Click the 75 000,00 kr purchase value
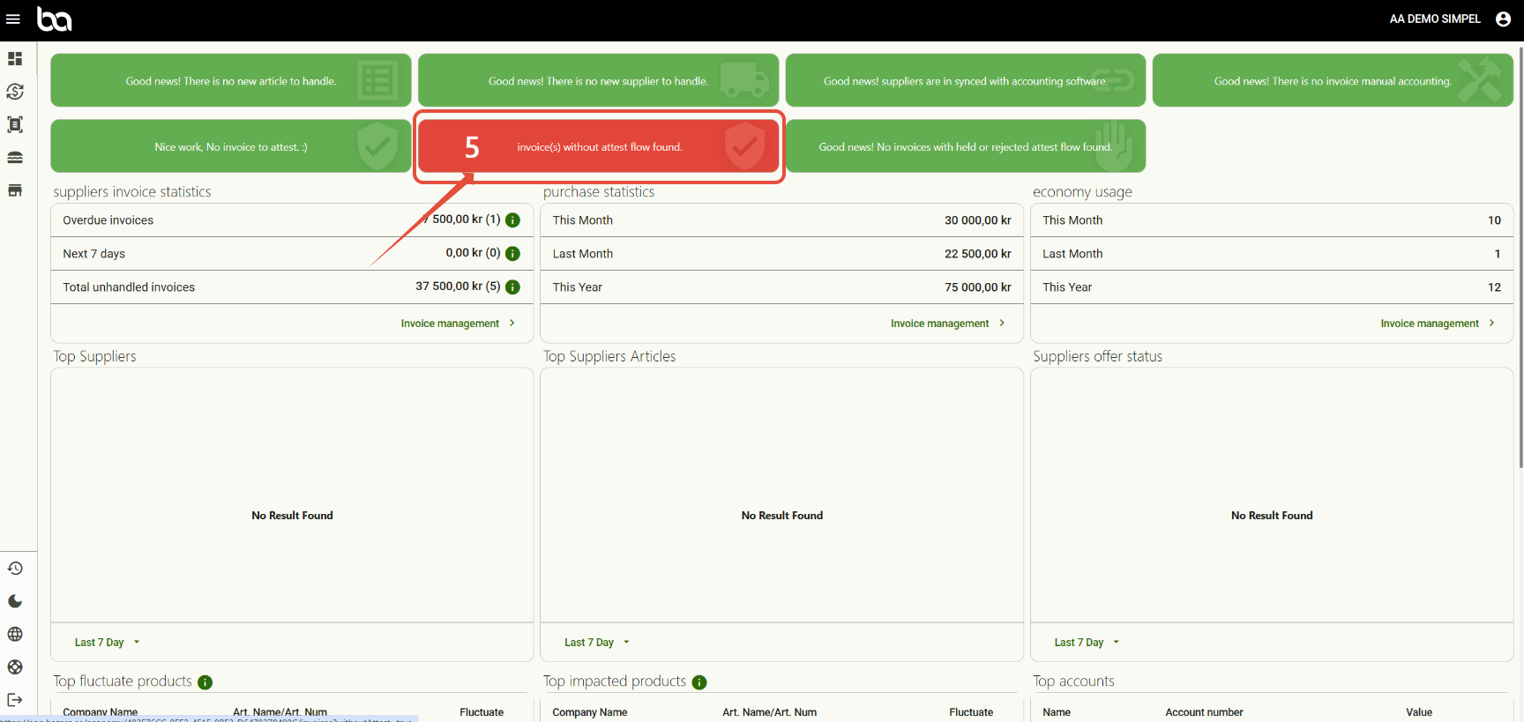The image size is (1524, 722). tap(978, 287)
